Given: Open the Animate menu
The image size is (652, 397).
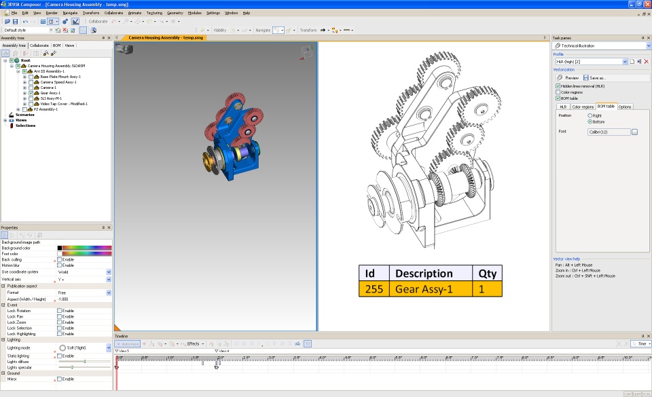Looking at the screenshot, I should pos(134,13).
